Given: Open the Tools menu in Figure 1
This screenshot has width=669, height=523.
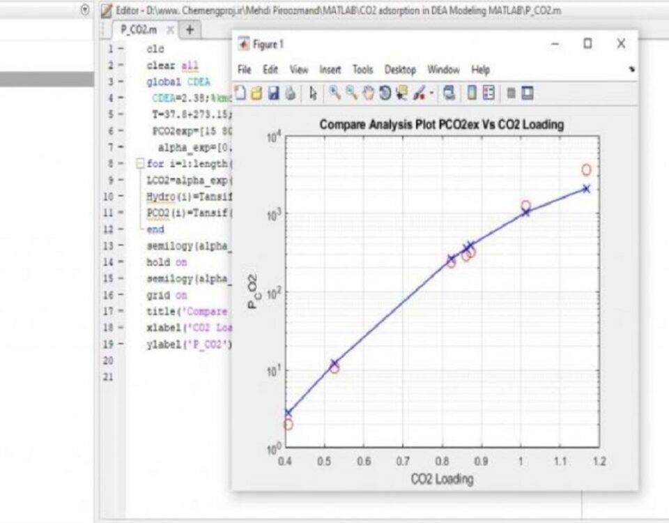Looking at the screenshot, I should pyautogui.click(x=362, y=70).
